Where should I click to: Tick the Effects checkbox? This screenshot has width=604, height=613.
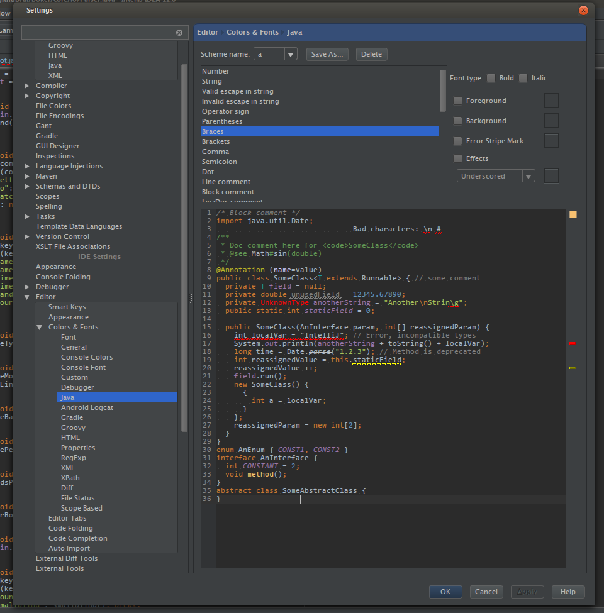pyautogui.click(x=457, y=158)
